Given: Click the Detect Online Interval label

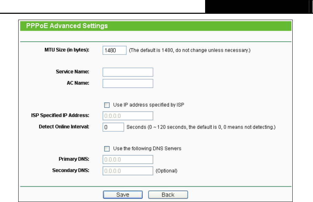Looking at the screenshot, I should click(64, 127).
